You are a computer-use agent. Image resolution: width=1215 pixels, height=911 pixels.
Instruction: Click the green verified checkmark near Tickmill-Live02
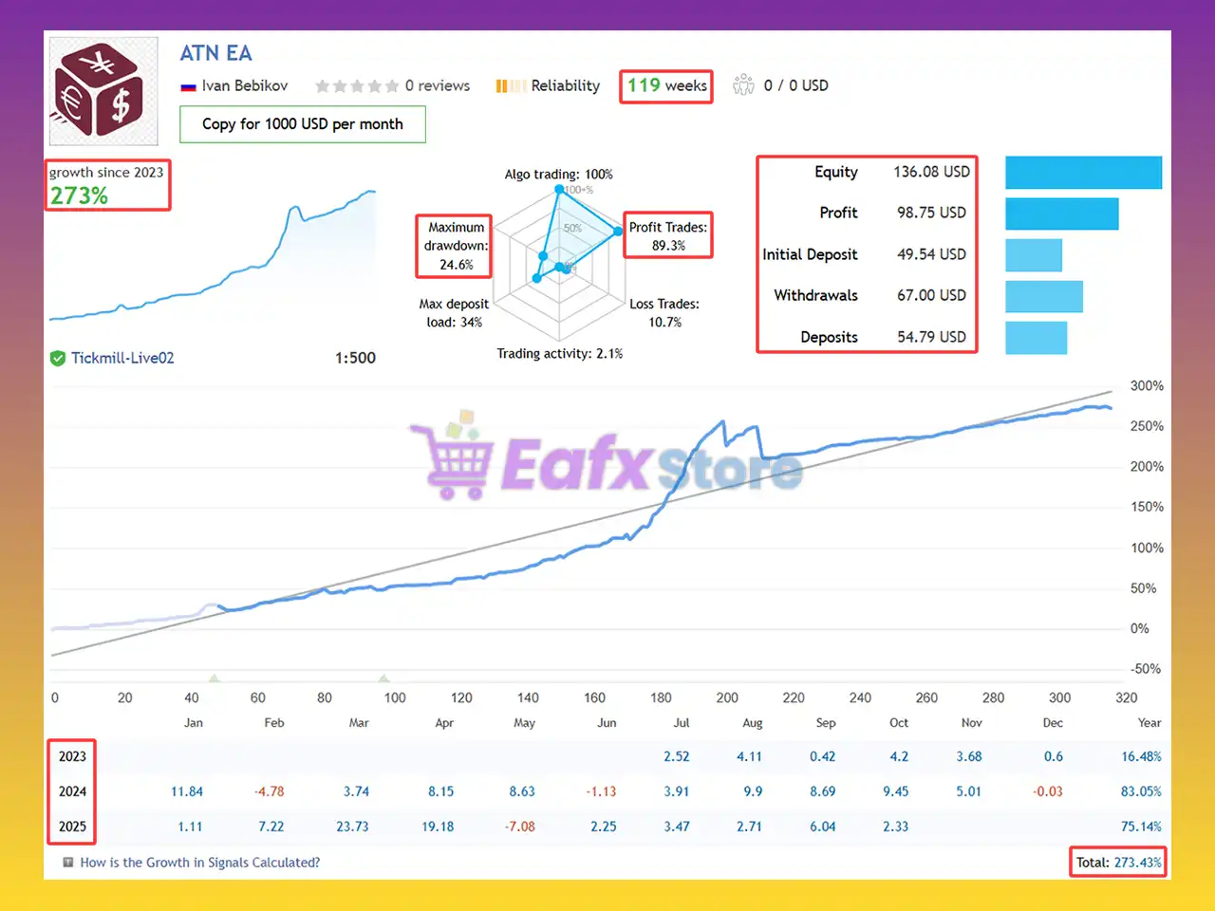tap(57, 358)
